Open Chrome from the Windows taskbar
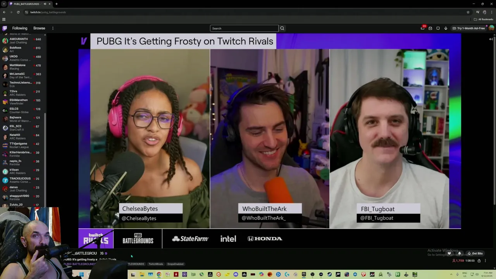 point(159,275)
